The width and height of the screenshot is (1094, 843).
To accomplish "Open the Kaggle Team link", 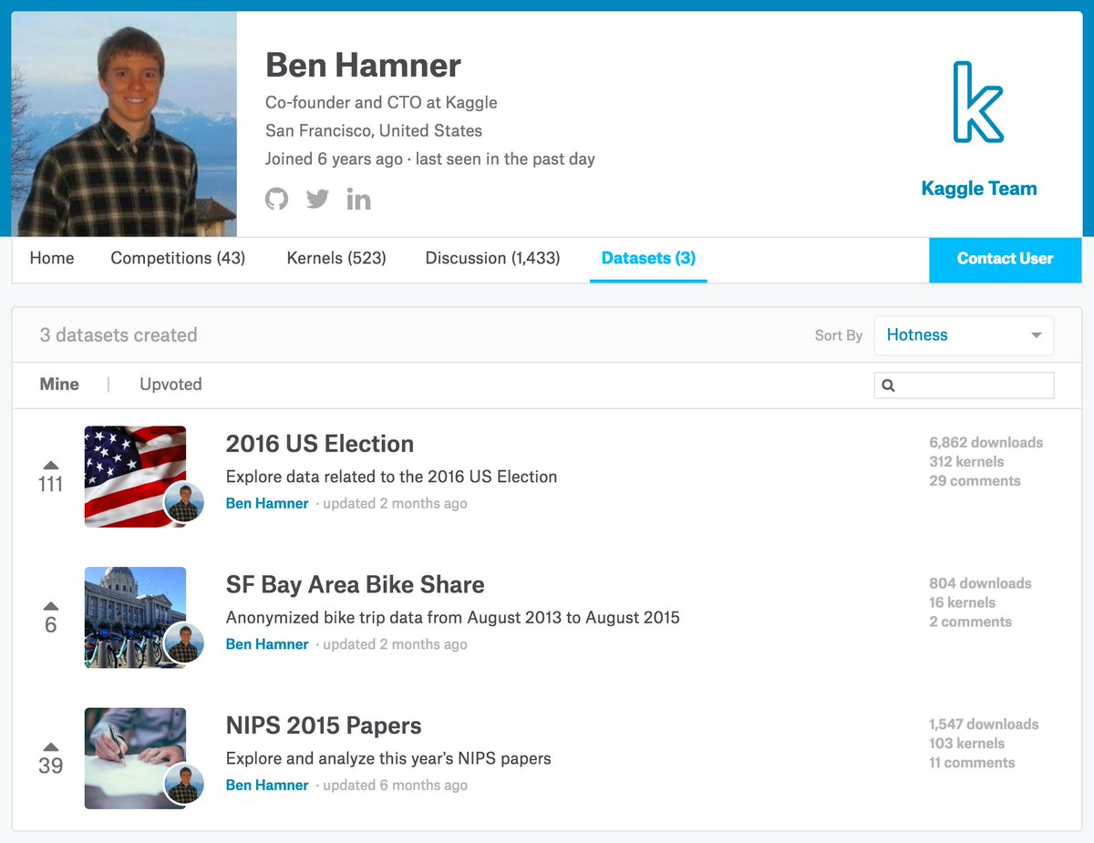I will (979, 189).
